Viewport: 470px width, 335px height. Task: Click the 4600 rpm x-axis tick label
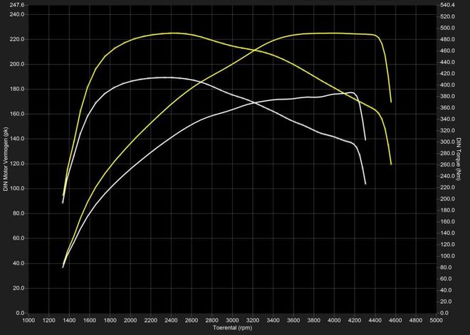[396, 320]
